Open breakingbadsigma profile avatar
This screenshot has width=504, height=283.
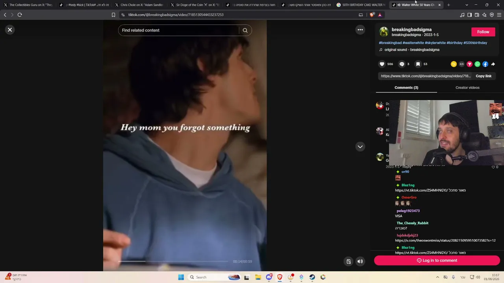[384, 32]
